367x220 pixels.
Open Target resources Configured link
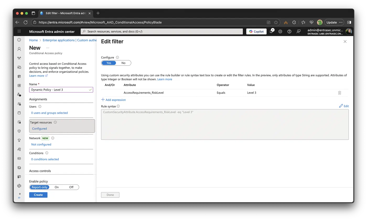point(39,129)
